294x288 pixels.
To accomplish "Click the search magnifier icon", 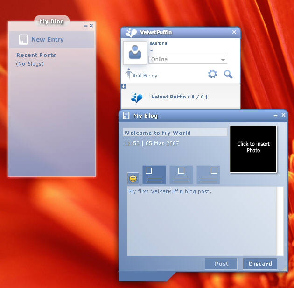I will point(228,74).
